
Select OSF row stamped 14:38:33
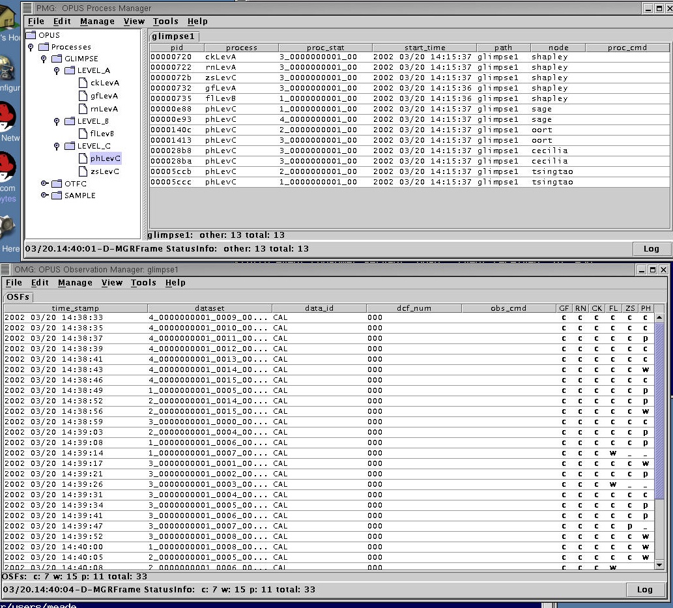click(x=329, y=318)
